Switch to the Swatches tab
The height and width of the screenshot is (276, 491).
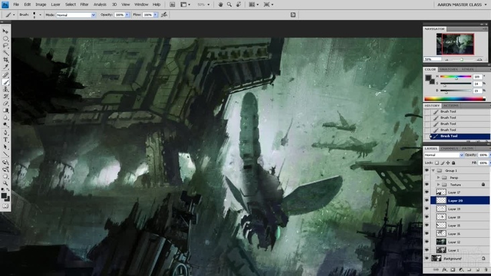tap(449, 70)
